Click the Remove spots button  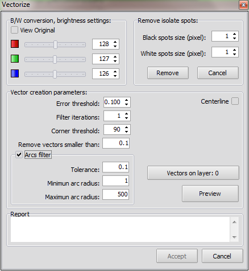[168, 73]
